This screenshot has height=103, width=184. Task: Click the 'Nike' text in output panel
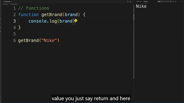(141, 6)
